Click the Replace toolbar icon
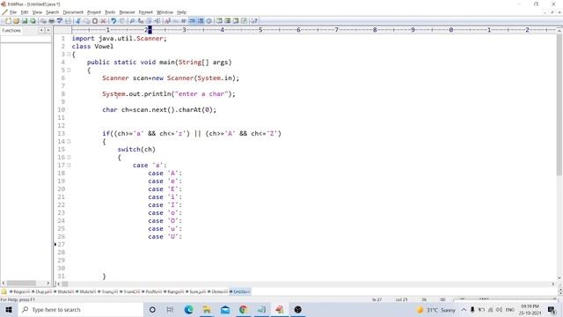Viewport: 563px width, 317px height. (x=141, y=21)
